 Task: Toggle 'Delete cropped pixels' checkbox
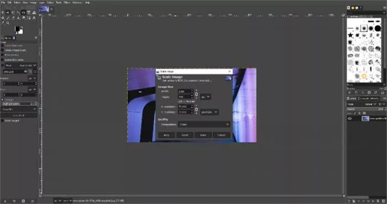(2, 50)
